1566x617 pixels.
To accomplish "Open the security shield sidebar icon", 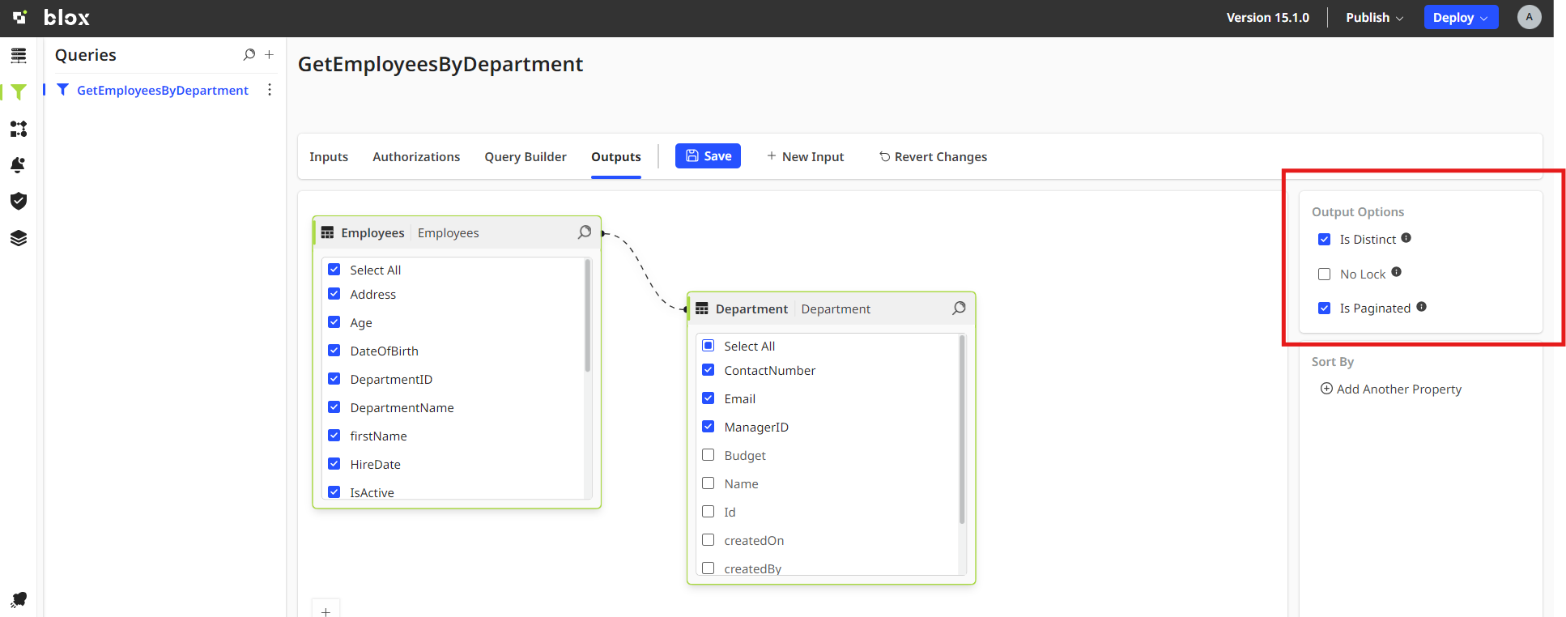I will [19, 201].
